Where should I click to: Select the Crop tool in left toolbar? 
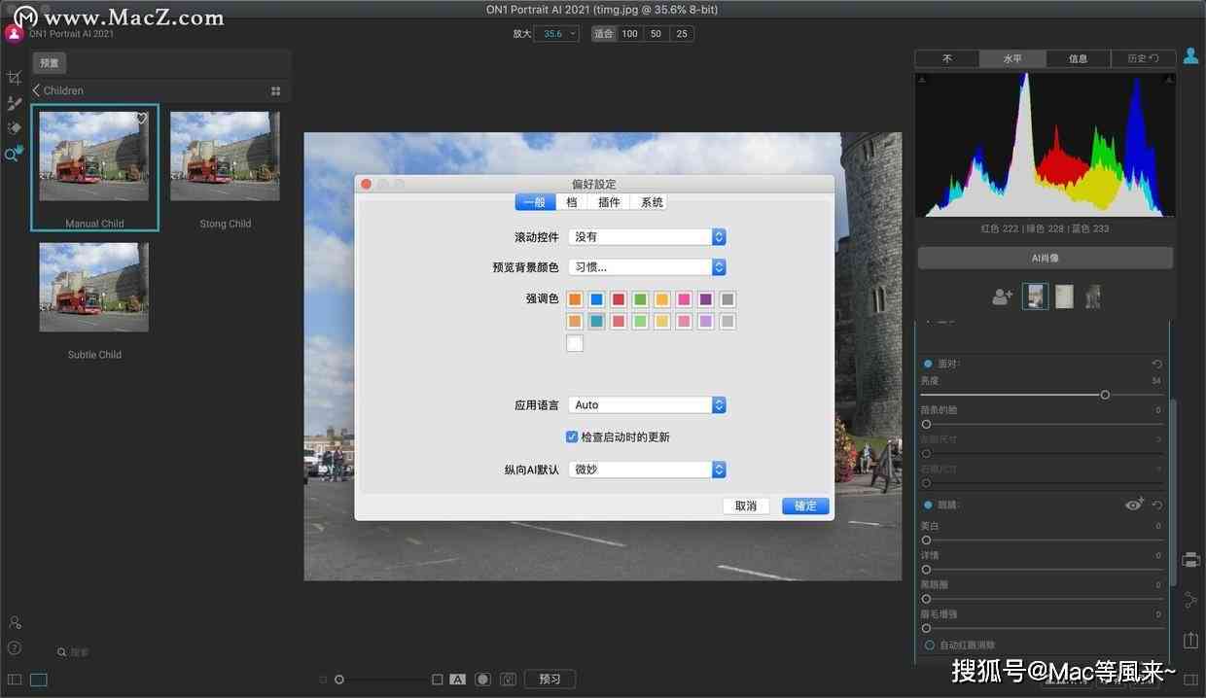click(x=14, y=78)
